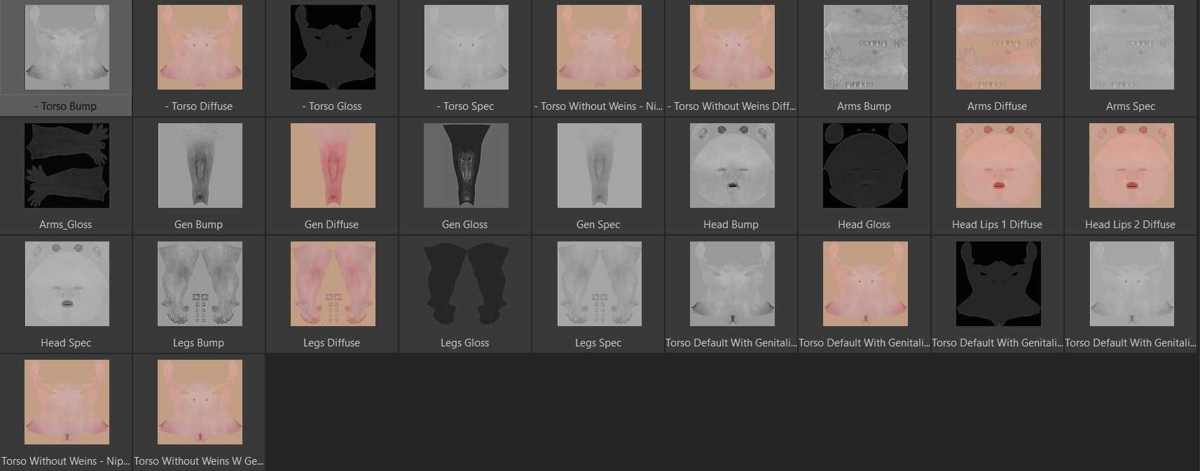Select the pink Torso Default With Genitali... thumbnail
This screenshot has height=471, width=1200.
click(x=865, y=284)
